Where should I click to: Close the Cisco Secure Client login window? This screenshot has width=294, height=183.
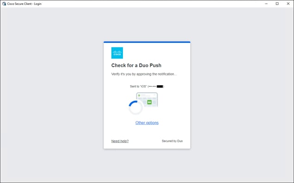pos(288,4)
